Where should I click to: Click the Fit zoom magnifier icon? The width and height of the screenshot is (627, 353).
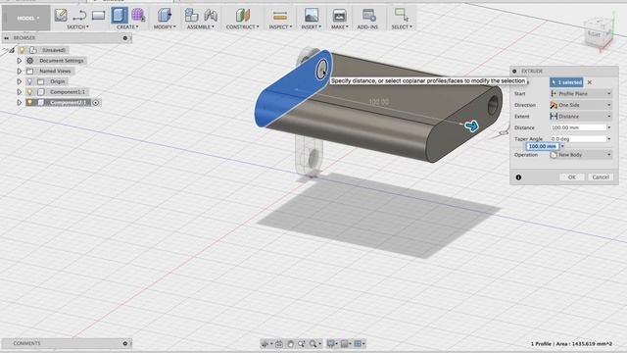click(x=313, y=344)
